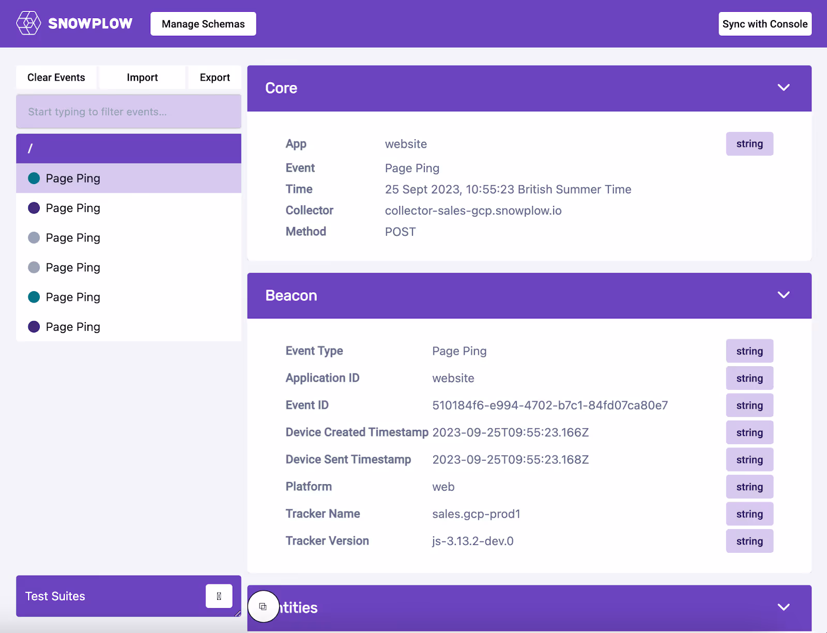Click the Event ID field label
The image size is (827, 633).
tap(307, 405)
